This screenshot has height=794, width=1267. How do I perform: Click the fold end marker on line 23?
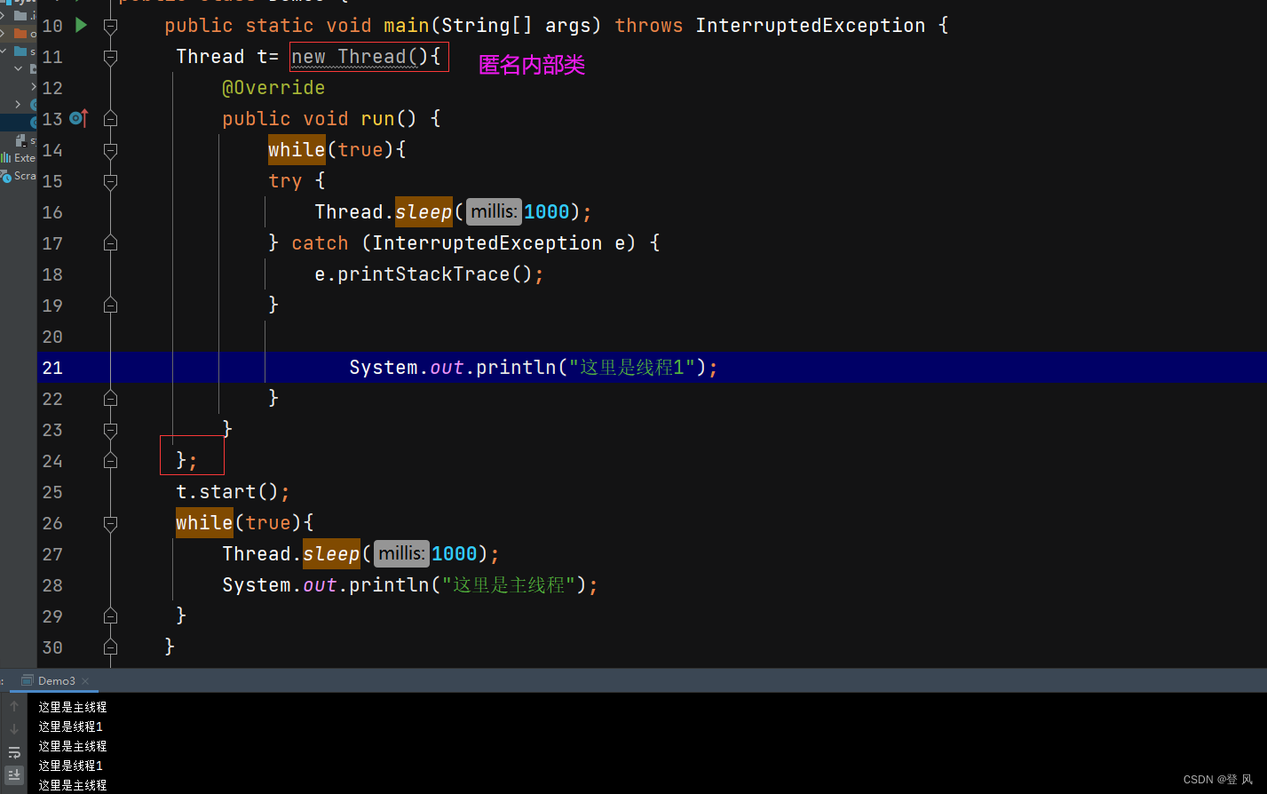[x=110, y=429]
